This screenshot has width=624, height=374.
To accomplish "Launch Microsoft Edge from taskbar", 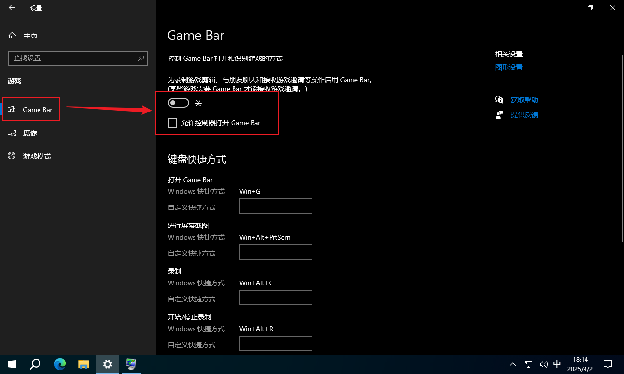I will [x=60, y=364].
